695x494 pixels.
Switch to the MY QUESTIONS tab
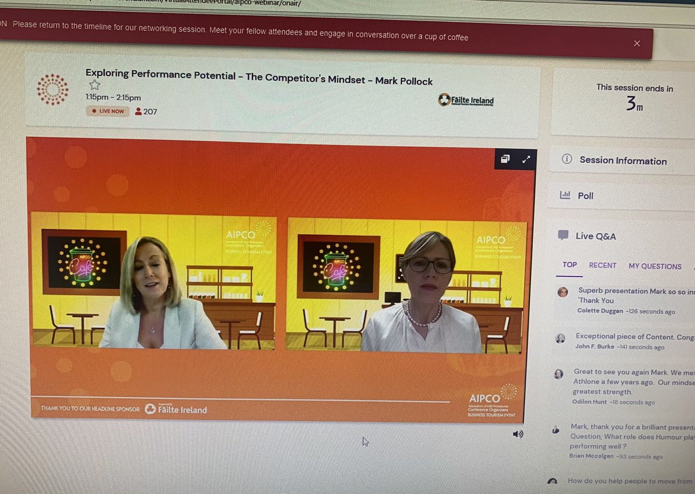pos(655,266)
